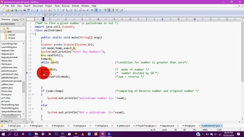Image resolution: width=244 pixels, height=137 pixels.
Task: Save the current file via toolbar
Action: click(12, 10)
